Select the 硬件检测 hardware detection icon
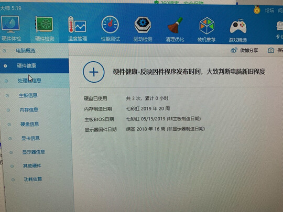The width and height of the screenshot is (283, 212). tap(45, 25)
